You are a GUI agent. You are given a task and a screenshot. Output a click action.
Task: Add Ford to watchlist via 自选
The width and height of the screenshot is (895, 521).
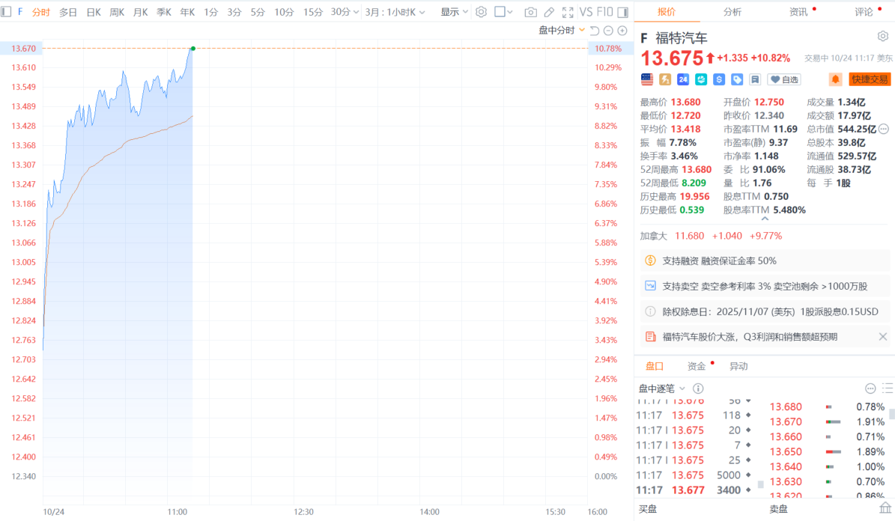pos(784,79)
